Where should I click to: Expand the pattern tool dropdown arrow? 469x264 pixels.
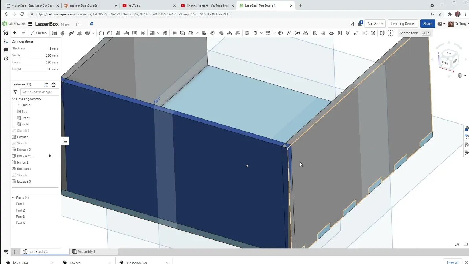[158, 33]
